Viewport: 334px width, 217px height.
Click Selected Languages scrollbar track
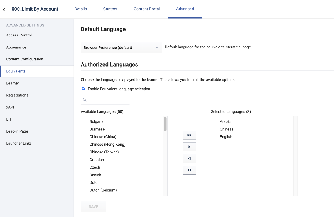pyautogui.click(x=295, y=156)
